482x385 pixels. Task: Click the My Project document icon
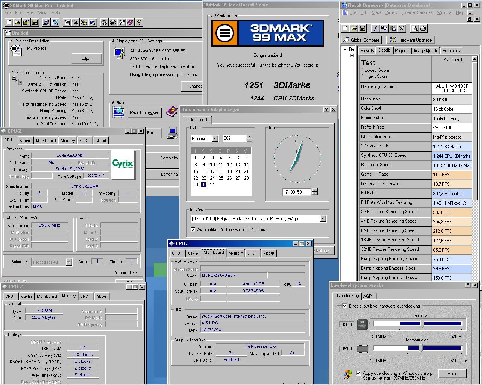(x=16, y=50)
